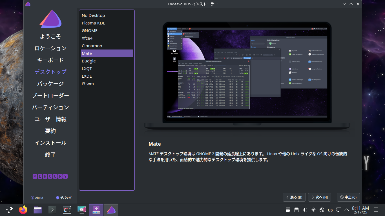Open the About link
The image size is (385, 216).
click(37, 198)
